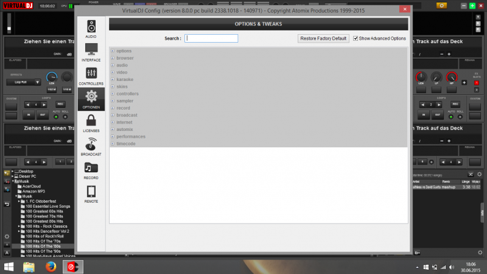Click the Search input field
487x274 pixels.
211,38
